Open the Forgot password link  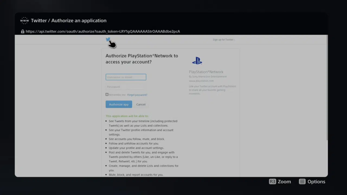click(137, 95)
